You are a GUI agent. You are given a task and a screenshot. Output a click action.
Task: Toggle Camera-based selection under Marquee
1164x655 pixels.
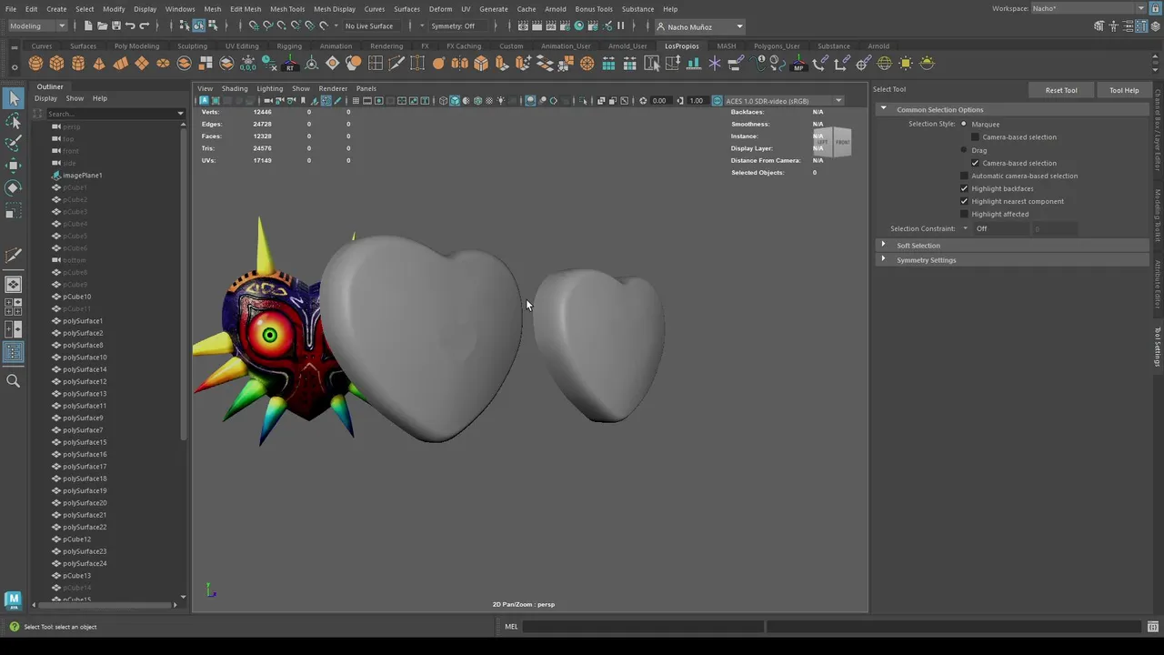[976, 137]
